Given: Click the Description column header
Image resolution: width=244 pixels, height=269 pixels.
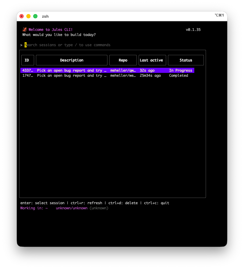Looking at the screenshot, I should [x=72, y=60].
